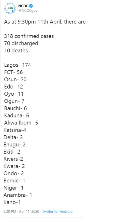This screenshot has height=219, width=120.
Task: Click the 9:30 PM tweet timestamp
Action: (10, 211)
